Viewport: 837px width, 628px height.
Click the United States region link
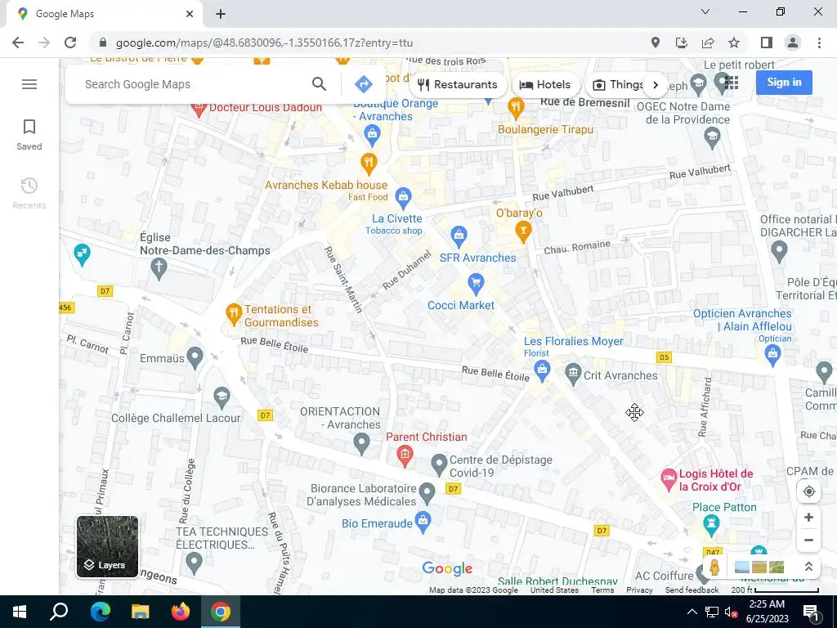554,590
